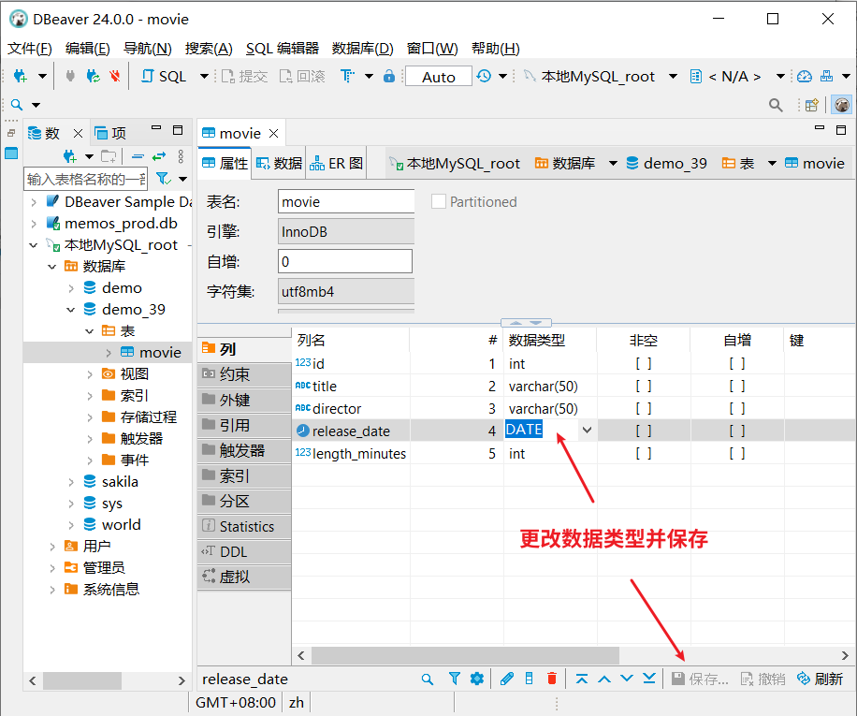
Task: Toggle non-null checkbox for release_date row
Action: (x=644, y=431)
